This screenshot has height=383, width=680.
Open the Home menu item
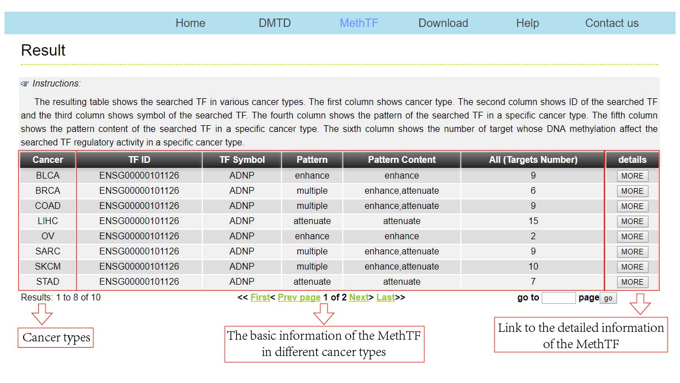click(x=190, y=23)
